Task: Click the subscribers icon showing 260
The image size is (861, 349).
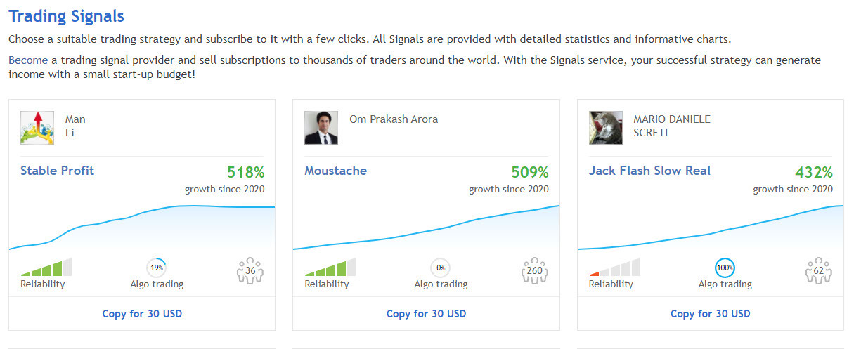Action: point(534,269)
